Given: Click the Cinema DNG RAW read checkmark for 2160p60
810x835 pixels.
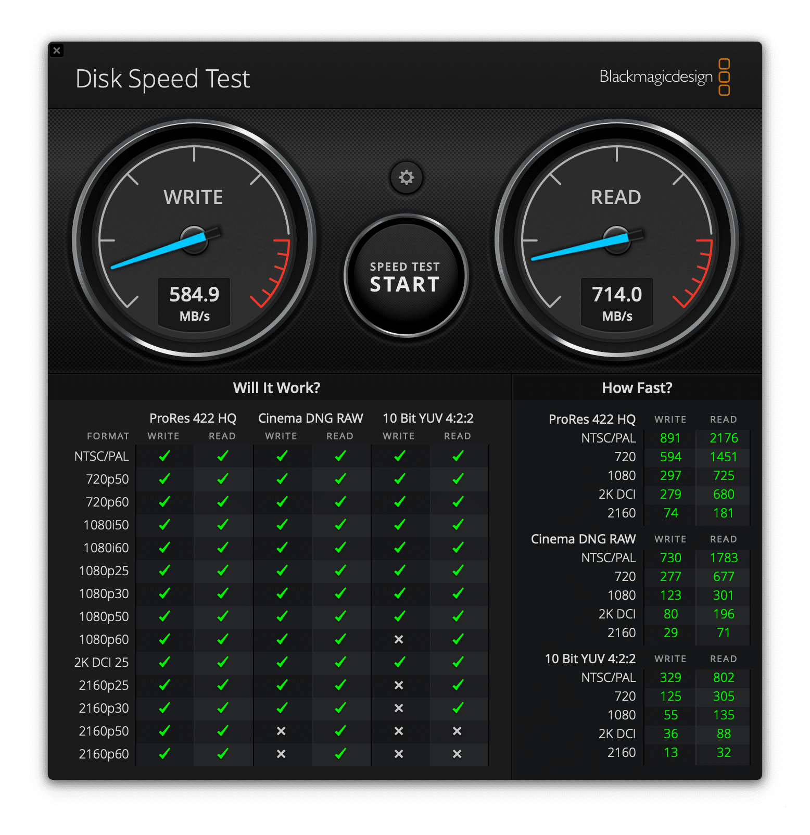Looking at the screenshot, I should [x=340, y=754].
